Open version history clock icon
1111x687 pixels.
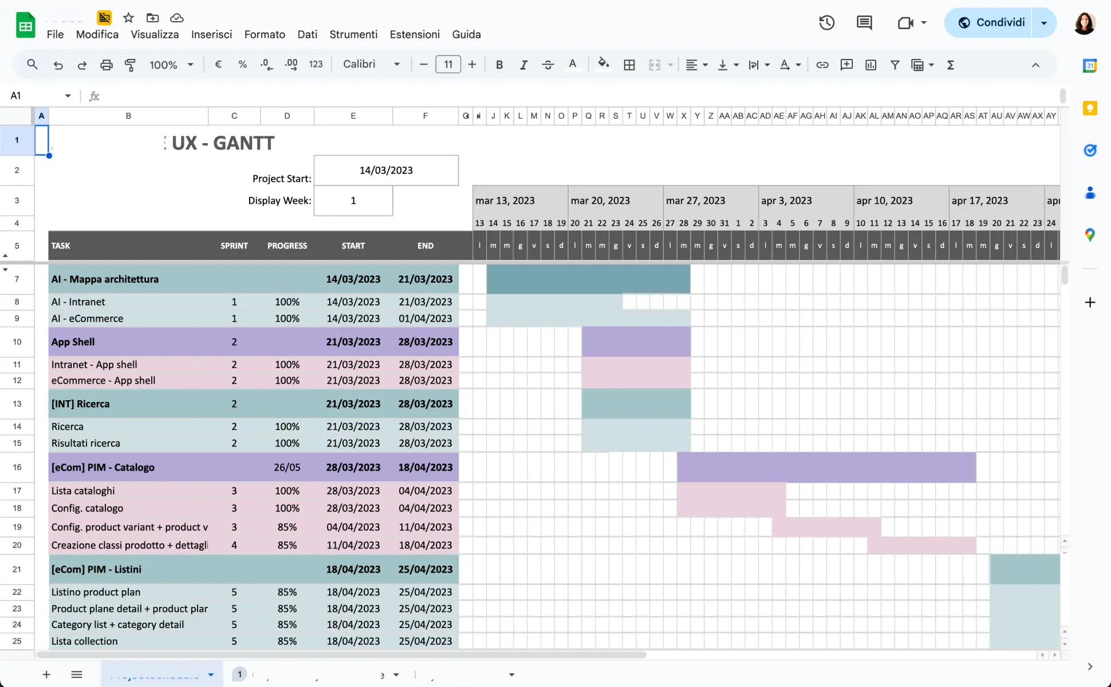[826, 22]
